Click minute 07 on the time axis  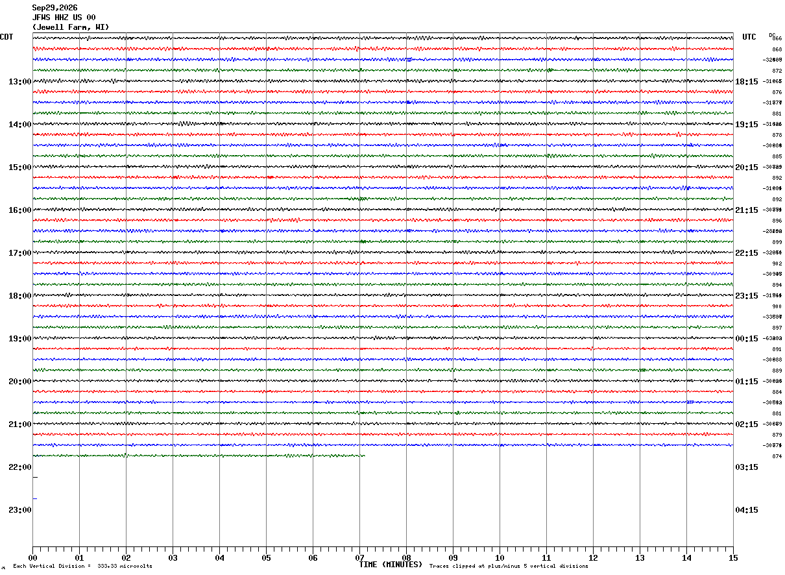point(359,557)
